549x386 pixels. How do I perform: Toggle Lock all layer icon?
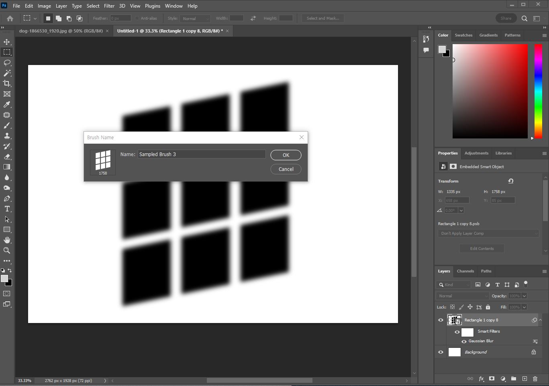488,307
